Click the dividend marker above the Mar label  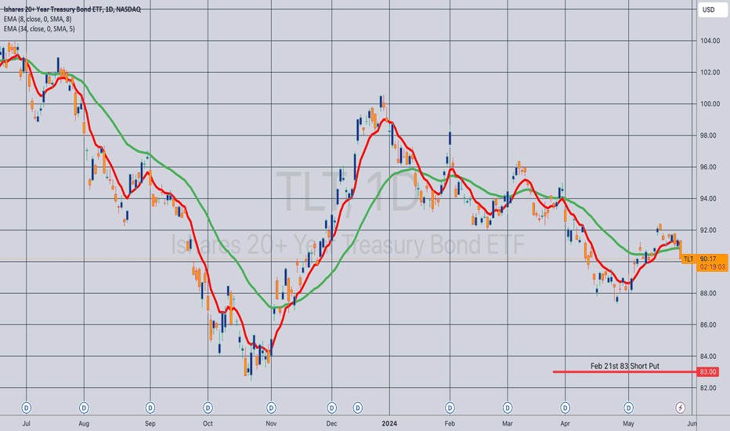[x=508, y=408]
